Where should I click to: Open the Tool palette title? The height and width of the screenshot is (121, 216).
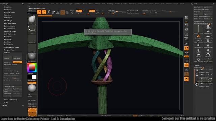tap(195, 4)
